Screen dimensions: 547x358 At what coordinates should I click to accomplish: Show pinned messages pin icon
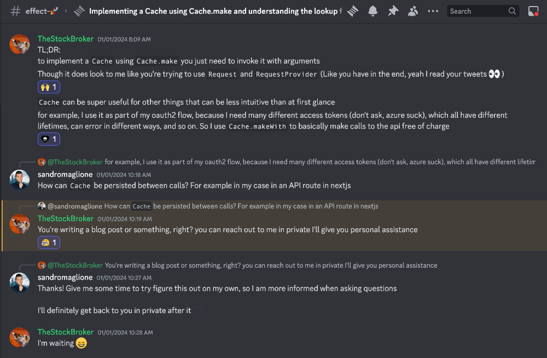pyautogui.click(x=393, y=11)
